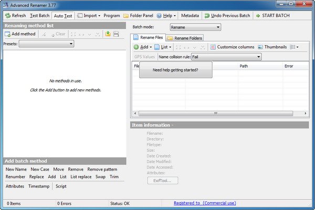Image resolution: width=315 pixels, height=210 pixels.
Task: Click the ExifTool button
Action: (163, 181)
